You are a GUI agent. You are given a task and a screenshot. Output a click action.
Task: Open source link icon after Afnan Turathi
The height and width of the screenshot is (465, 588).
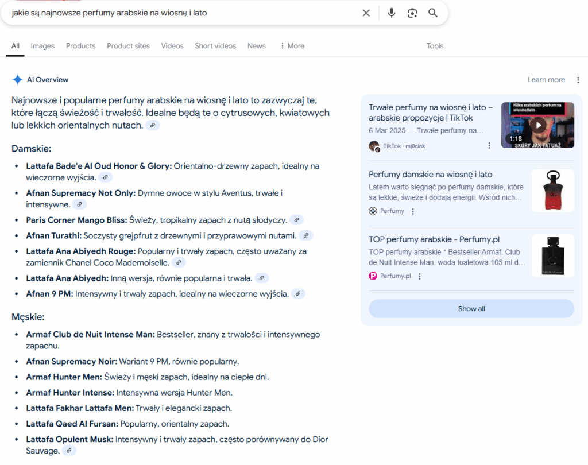click(306, 235)
